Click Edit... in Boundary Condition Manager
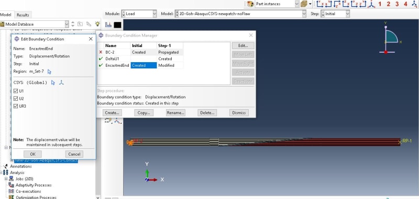Screen dimensions: 419x199 [243, 45]
